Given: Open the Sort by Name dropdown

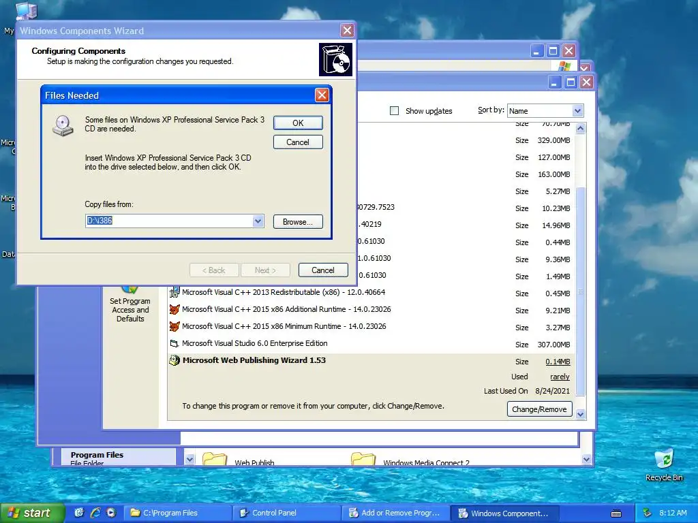Looking at the screenshot, I should (577, 111).
